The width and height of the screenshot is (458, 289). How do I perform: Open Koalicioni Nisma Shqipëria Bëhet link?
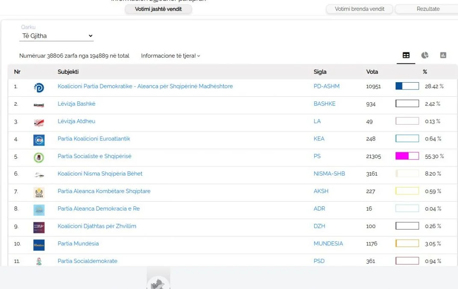[100, 174]
